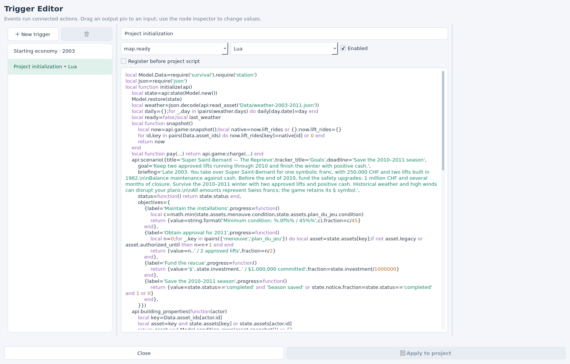Edit the trigger name field
This screenshot has height=364, width=570.
coord(284,34)
